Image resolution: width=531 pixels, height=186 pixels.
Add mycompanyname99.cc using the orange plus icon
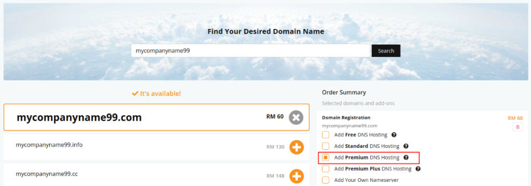[296, 176]
